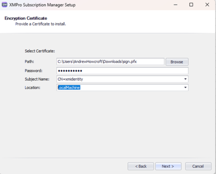
Task: Minimize the Subscription Manager Setup window
Action: 175,5
